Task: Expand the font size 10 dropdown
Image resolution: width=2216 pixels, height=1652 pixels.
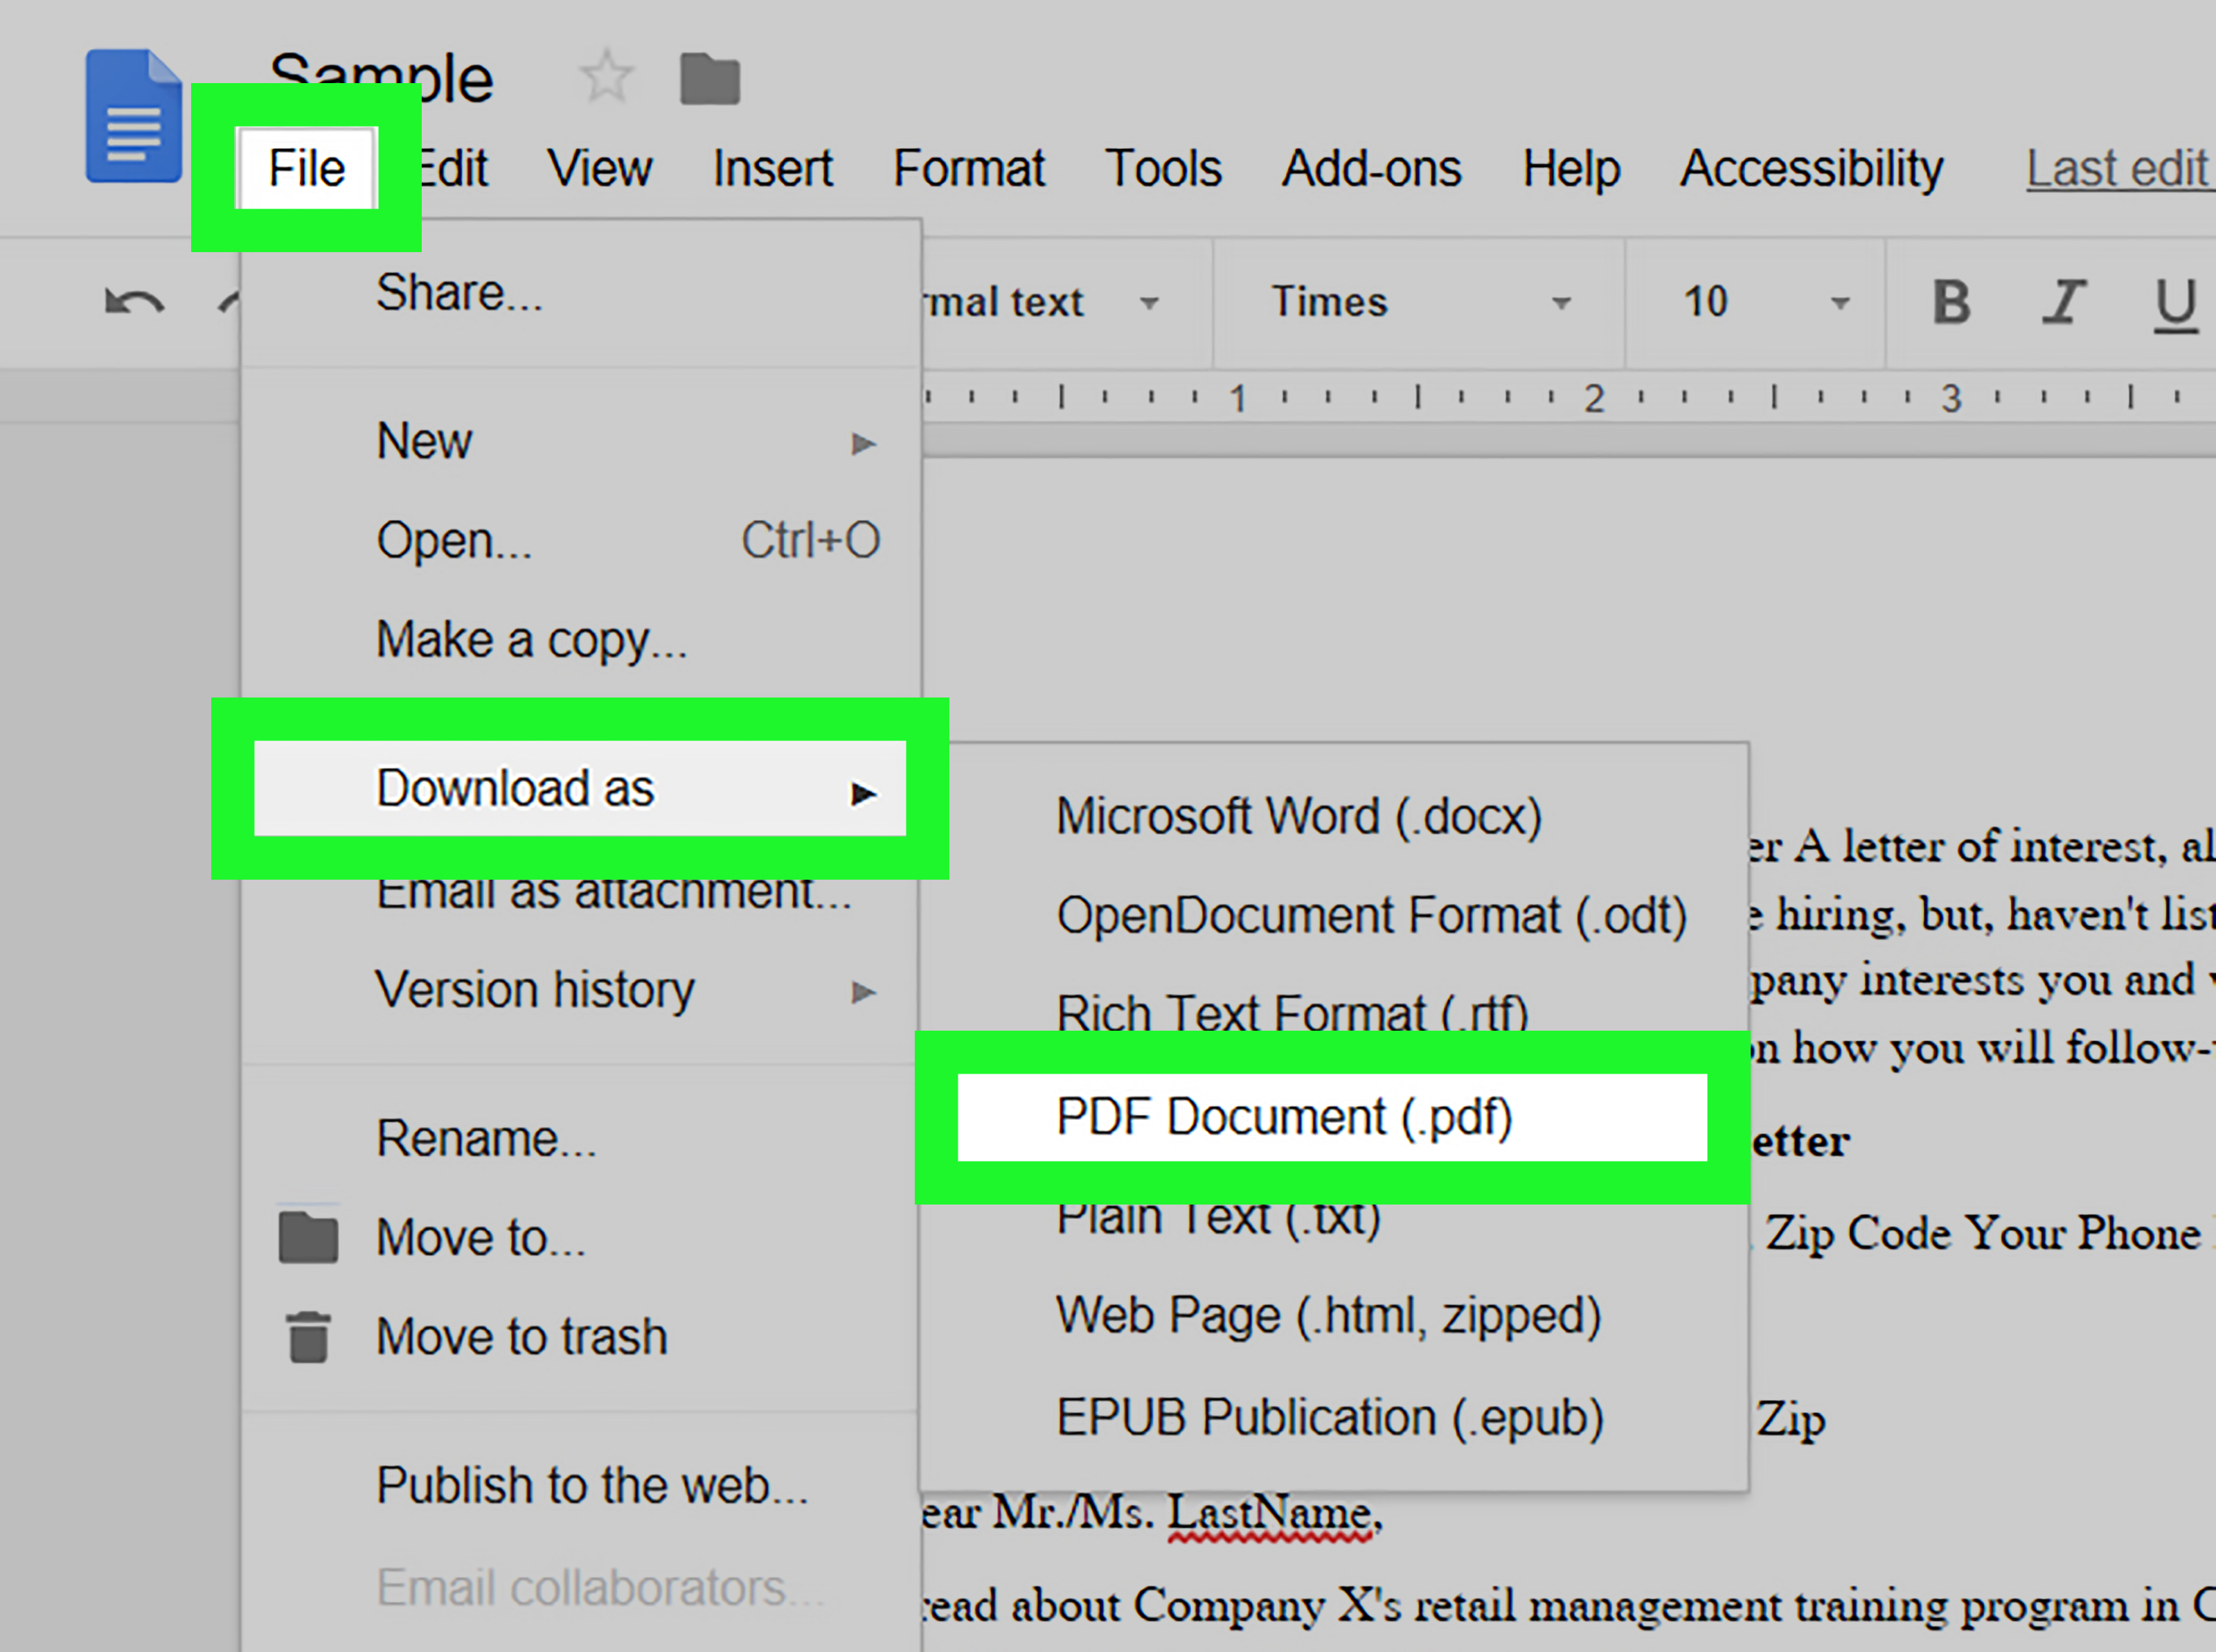Action: (x=1841, y=302)
